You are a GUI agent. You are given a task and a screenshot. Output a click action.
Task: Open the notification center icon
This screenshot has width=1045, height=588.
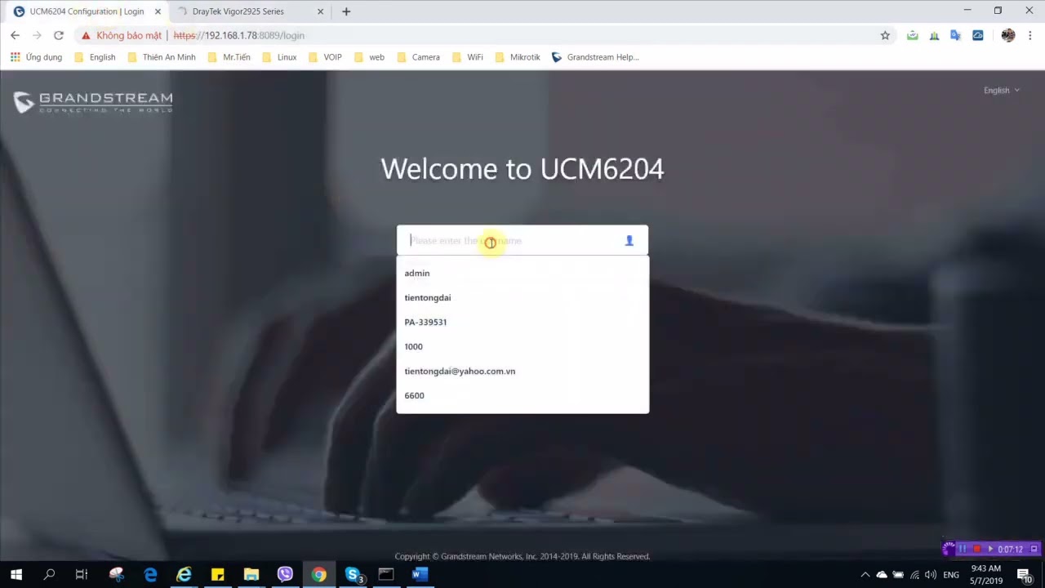pos(1025,575)
